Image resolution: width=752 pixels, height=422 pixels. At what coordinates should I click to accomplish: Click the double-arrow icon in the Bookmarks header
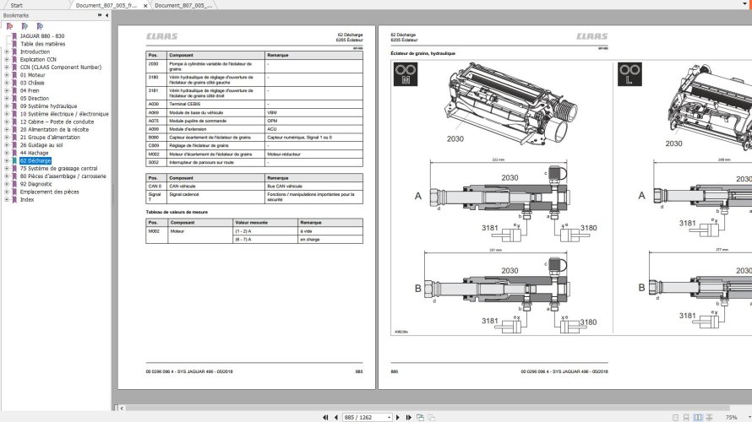[x=100, y=15]
